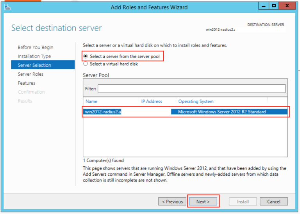Sort servers by Operating System column
The image size is (300, 214).
click(x=196, y=102)
